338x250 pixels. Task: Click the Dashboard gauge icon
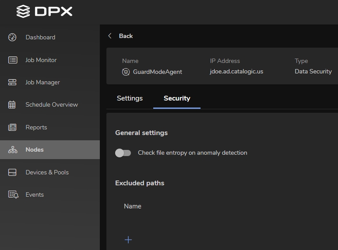pos(13,37)
